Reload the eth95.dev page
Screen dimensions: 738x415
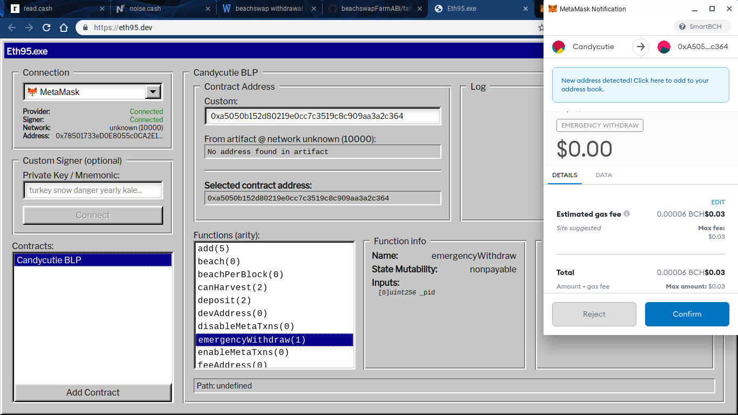coord(46,28)
